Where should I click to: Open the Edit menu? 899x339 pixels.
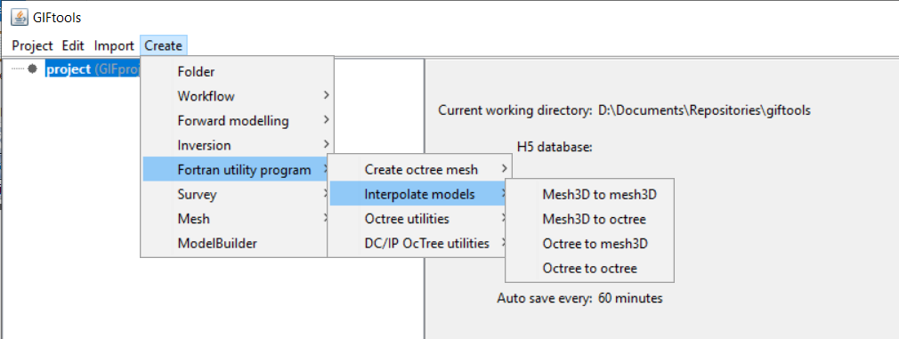point(73,45)
